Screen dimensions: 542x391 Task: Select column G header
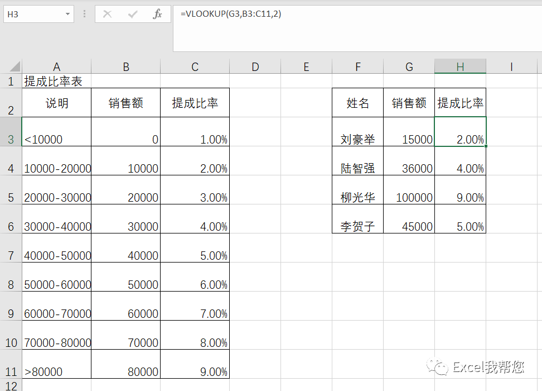pos(409,66)
